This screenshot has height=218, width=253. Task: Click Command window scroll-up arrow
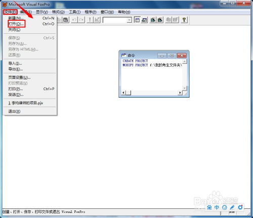(x=185, y=61)
